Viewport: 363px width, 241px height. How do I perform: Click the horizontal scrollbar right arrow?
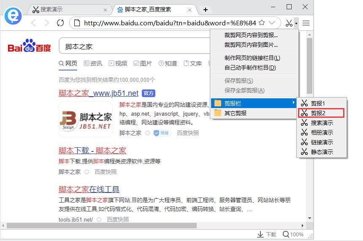pyautogui.click(x=303, y=225)
